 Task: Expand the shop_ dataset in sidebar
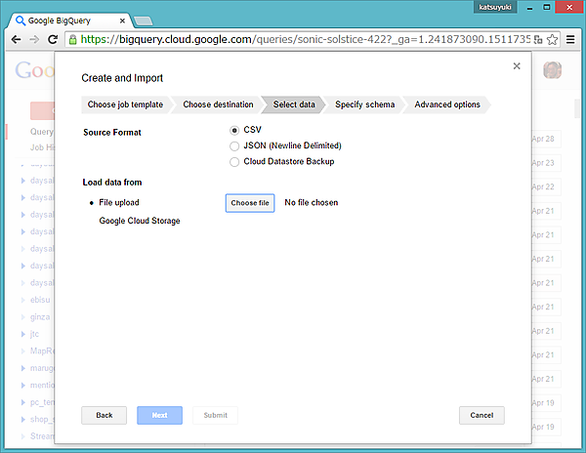pyautogui.click(x=22, y=420)
